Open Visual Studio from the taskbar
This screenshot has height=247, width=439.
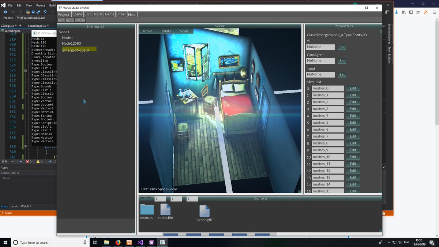140,242
